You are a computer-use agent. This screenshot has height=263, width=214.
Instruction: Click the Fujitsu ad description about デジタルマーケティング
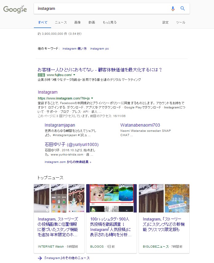pyautogui.click(x=89, y=80)
